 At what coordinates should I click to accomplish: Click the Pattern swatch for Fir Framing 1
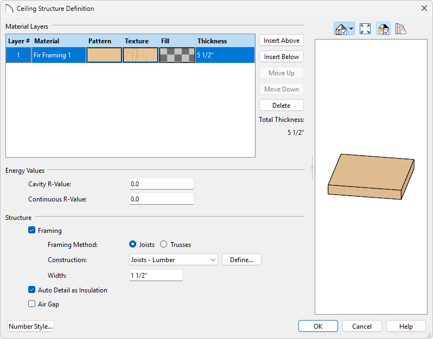tap(104, 55)
